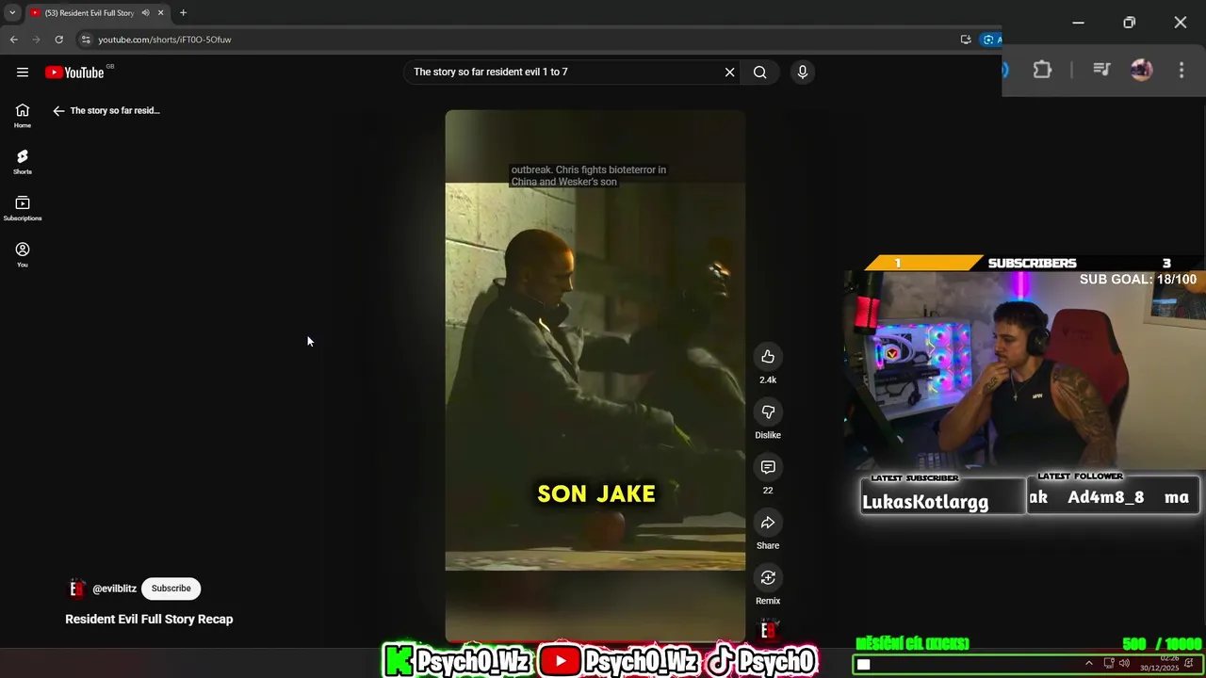Image resolution: width=1206 pixels, height=678 pixels.
Task: Pause the playing Short video
Action: point(595,377)
